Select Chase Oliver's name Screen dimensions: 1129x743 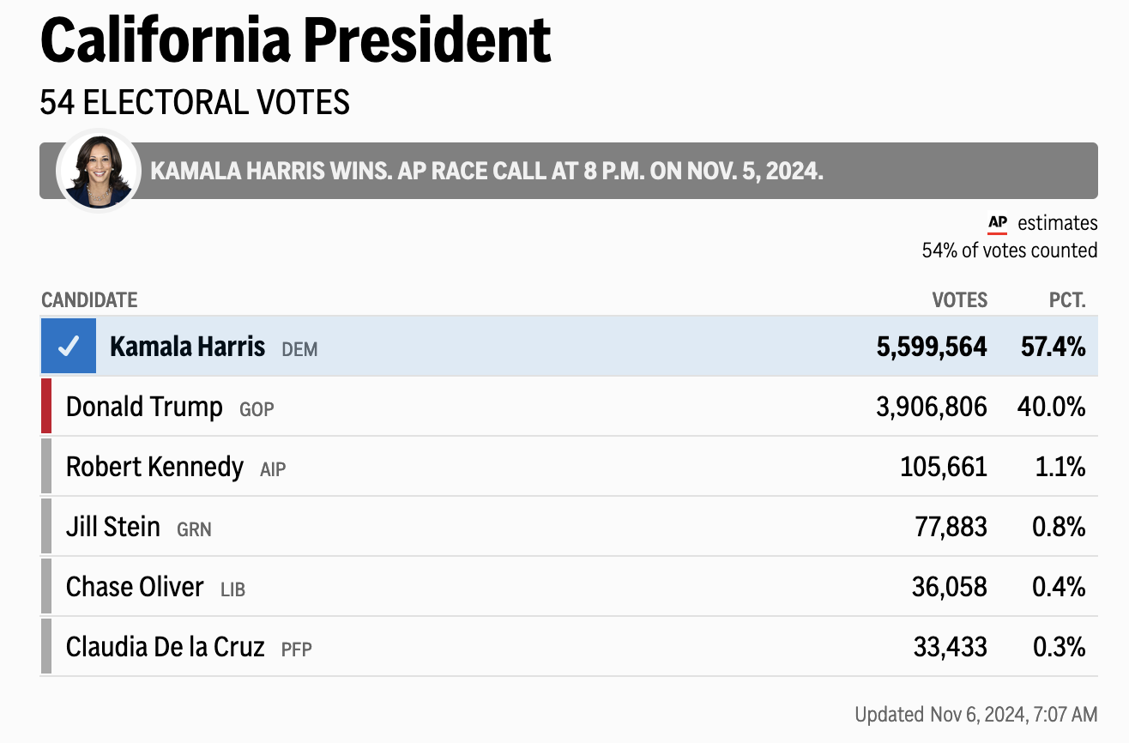135,587
